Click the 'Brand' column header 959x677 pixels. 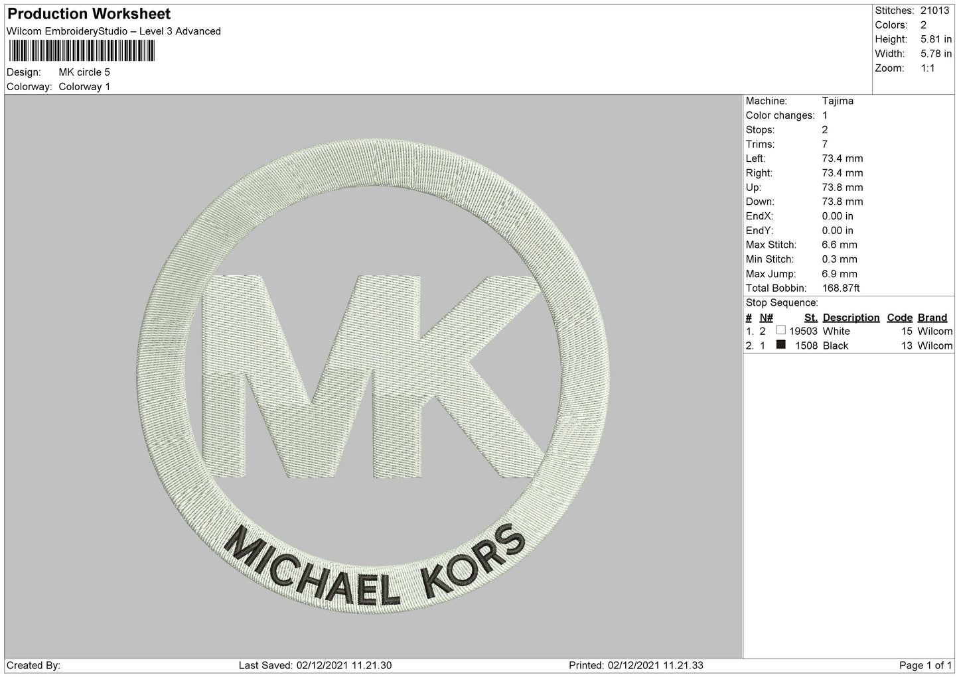(932, 318)
